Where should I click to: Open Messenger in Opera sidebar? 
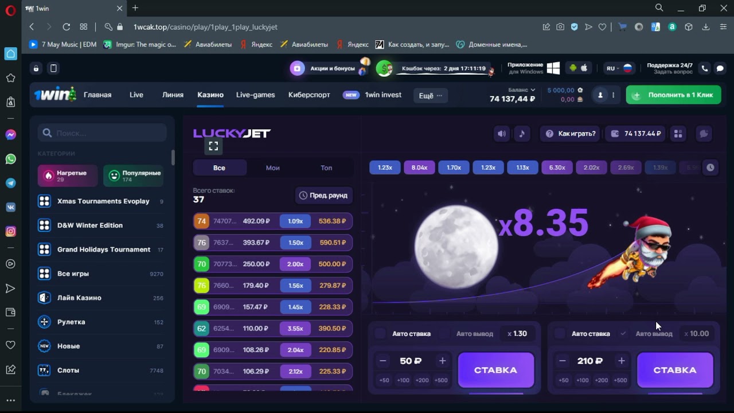click(10, 135)
